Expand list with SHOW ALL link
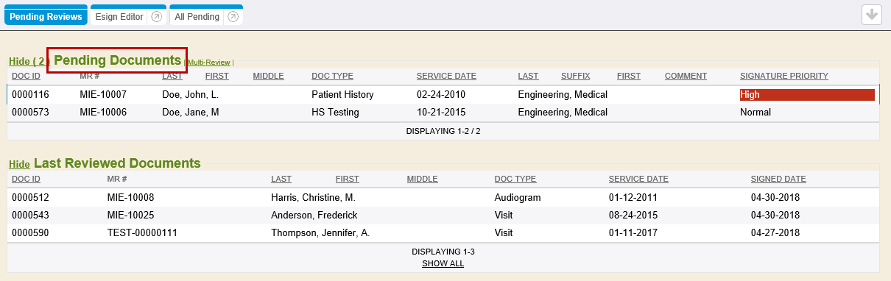 (443, 263)
